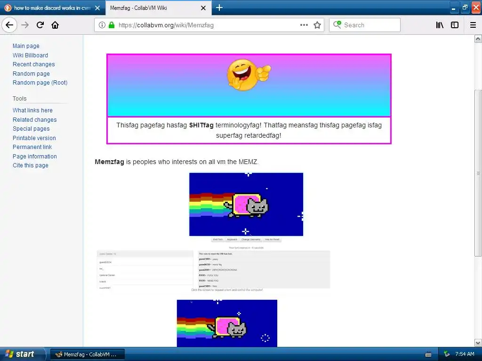
Task: Show site information via the info icon
Action: [102, 25]
